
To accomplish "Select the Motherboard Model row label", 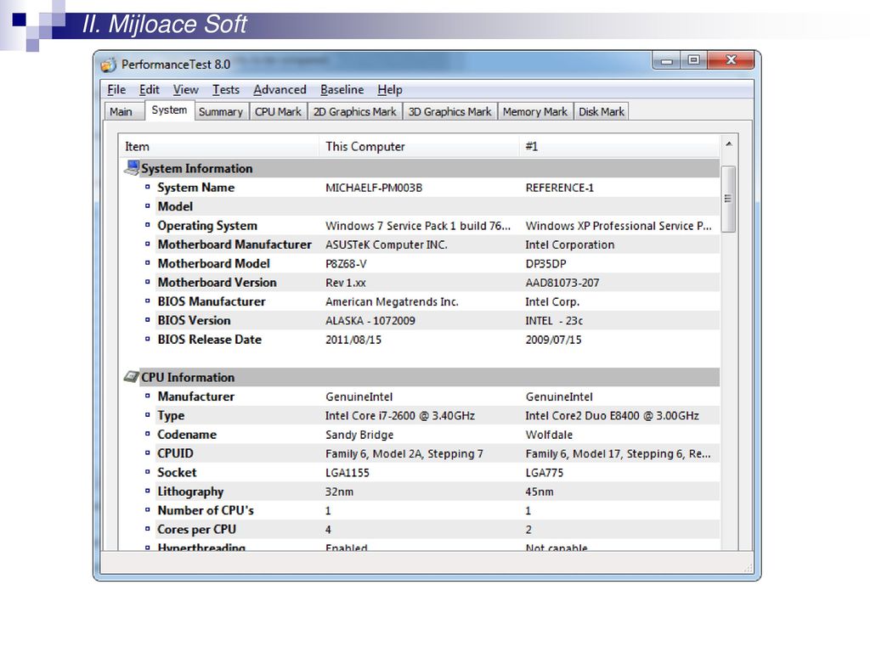I will [x=213, y=263].
